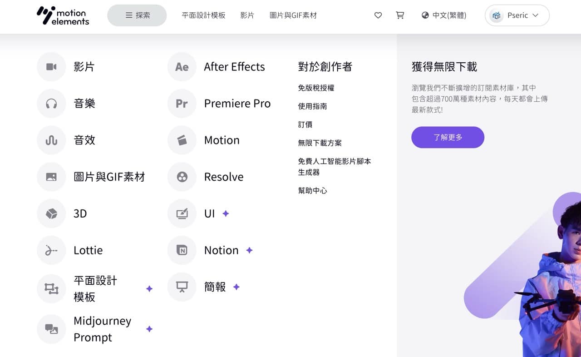The height and width of the screenshot is (357, 581).
Task: Click the Lottie animation icon
Action: 51,250
